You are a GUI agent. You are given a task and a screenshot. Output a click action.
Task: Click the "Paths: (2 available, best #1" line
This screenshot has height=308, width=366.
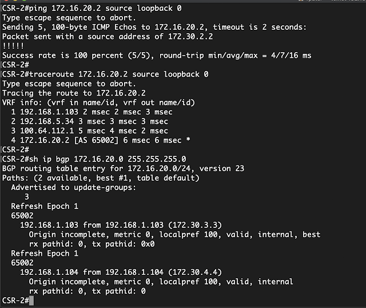pyautogui.click(x=100, y=178)
